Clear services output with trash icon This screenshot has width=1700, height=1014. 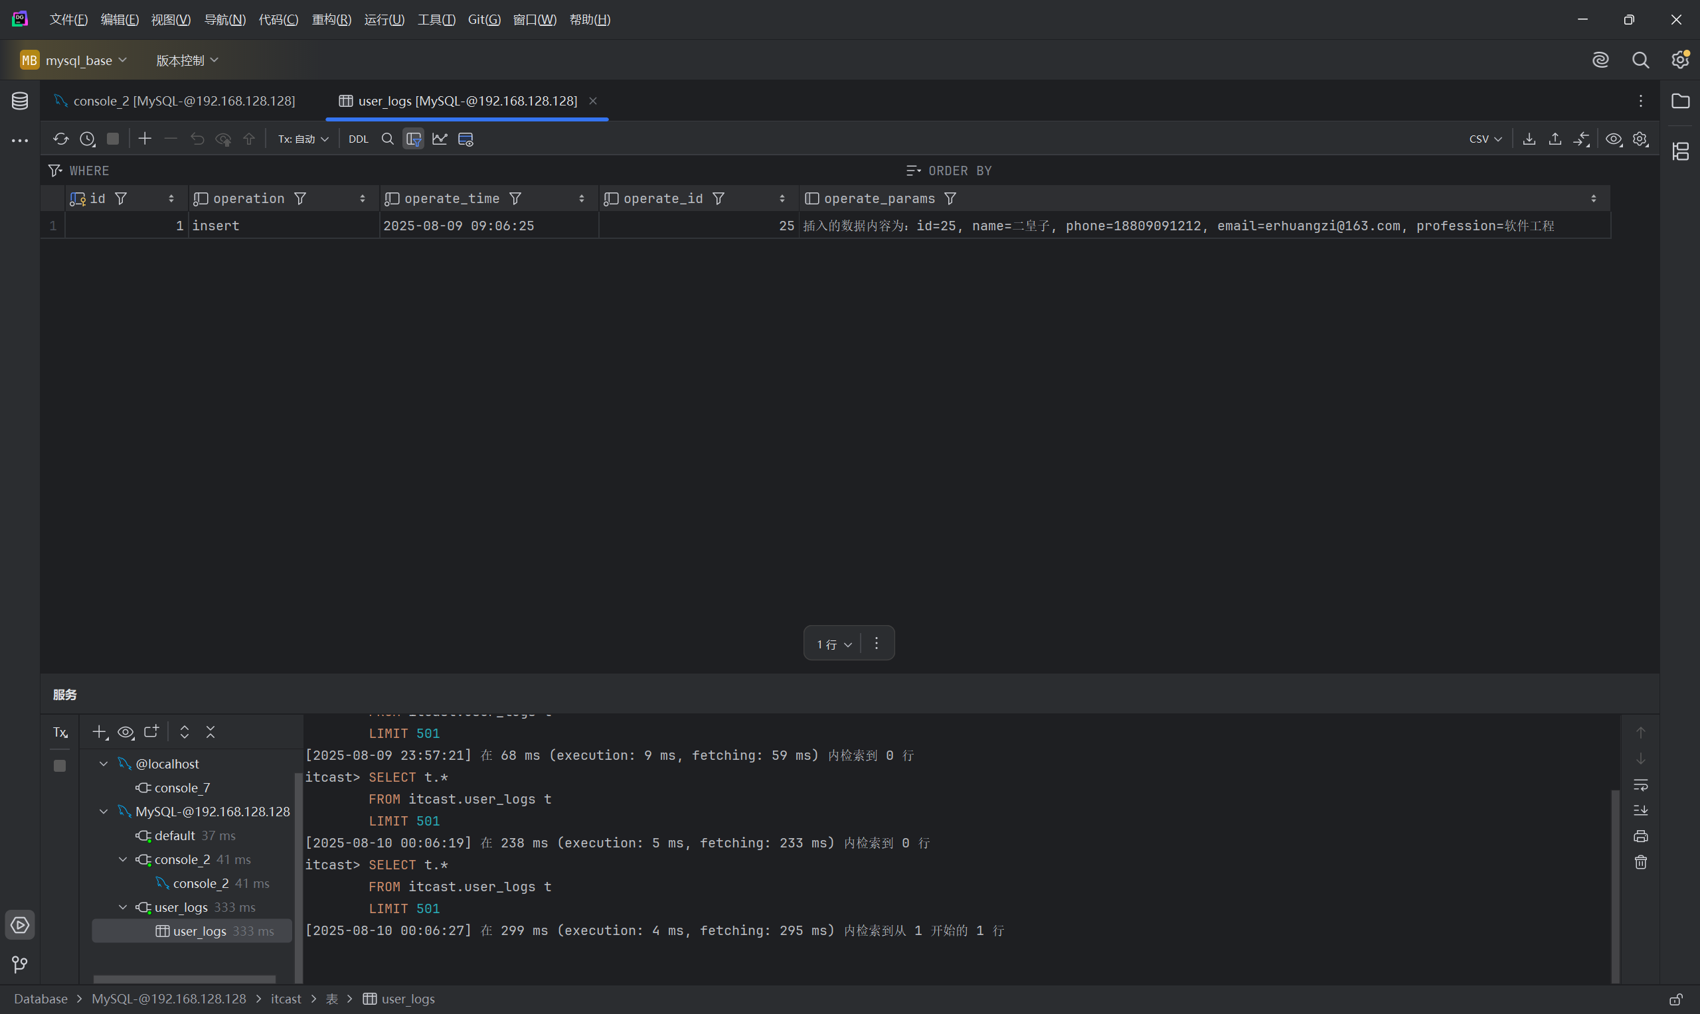[1640, 862]
